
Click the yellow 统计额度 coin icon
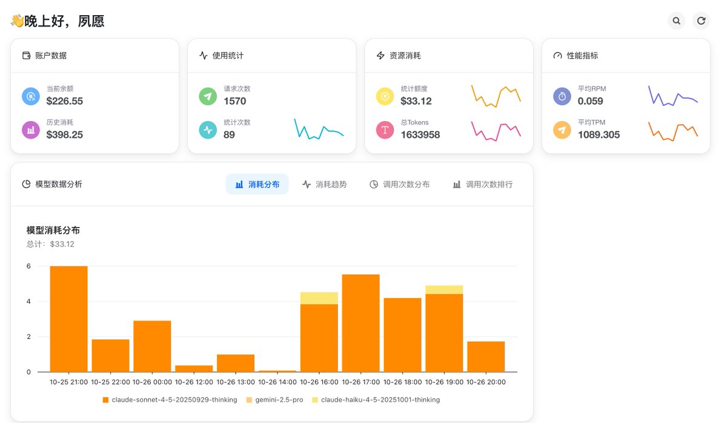[x=385, y=96]
